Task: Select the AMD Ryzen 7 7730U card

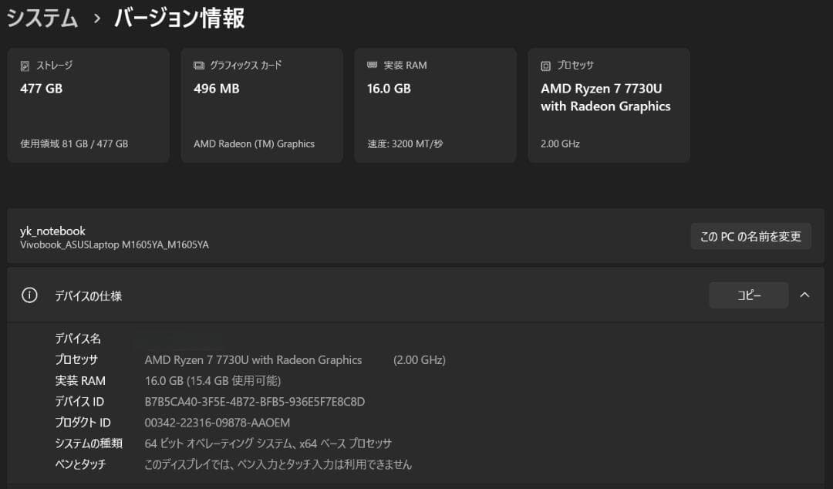Action: (609, 105)
